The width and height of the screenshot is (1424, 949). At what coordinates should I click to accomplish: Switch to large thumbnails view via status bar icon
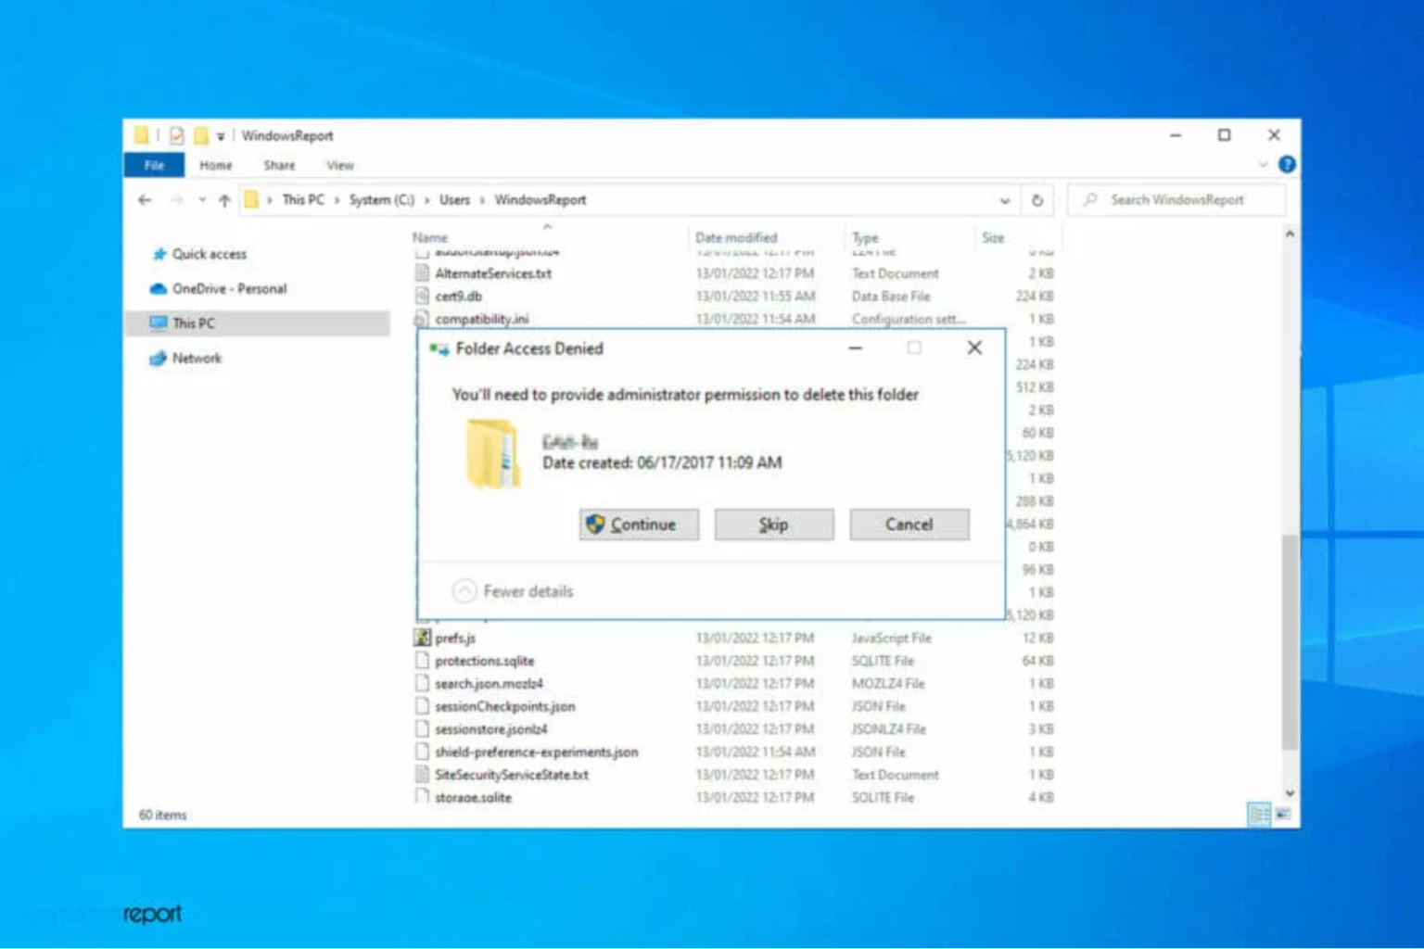pyautogui.click(x=1284, y=813)
